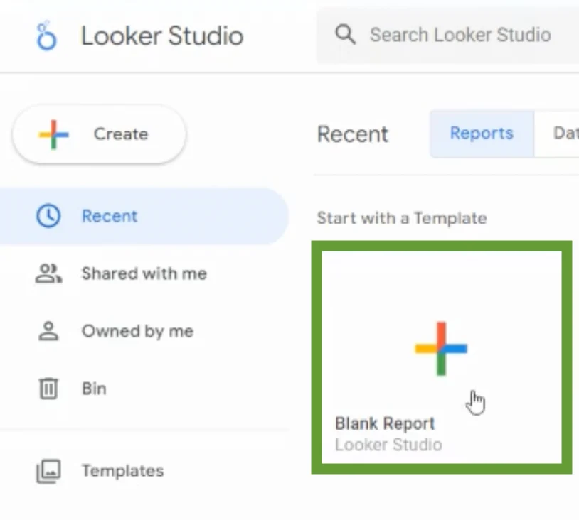The height and width of the screenshot is (520, 579).
Task: Click the multicolor plus icon on Create
Action: 54,134
